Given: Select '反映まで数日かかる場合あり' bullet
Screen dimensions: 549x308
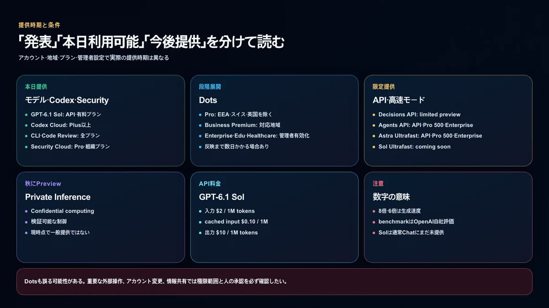Looking at the screenshot, I should pyautogui.click(x=237, y=146).
